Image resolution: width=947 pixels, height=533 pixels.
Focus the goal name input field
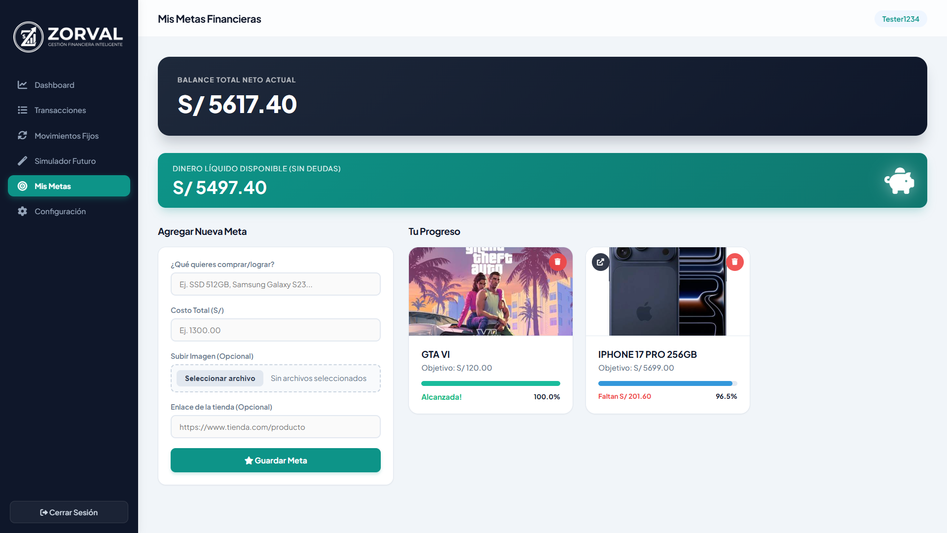[275, 284]
